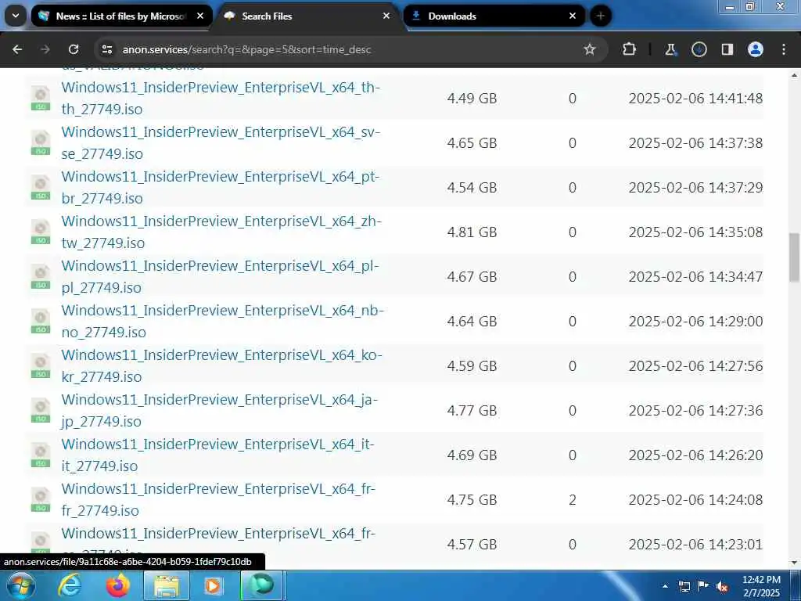801x601 pixels.
Task: Open sv-se_27749.iso file link
Action: pos(221,142)
